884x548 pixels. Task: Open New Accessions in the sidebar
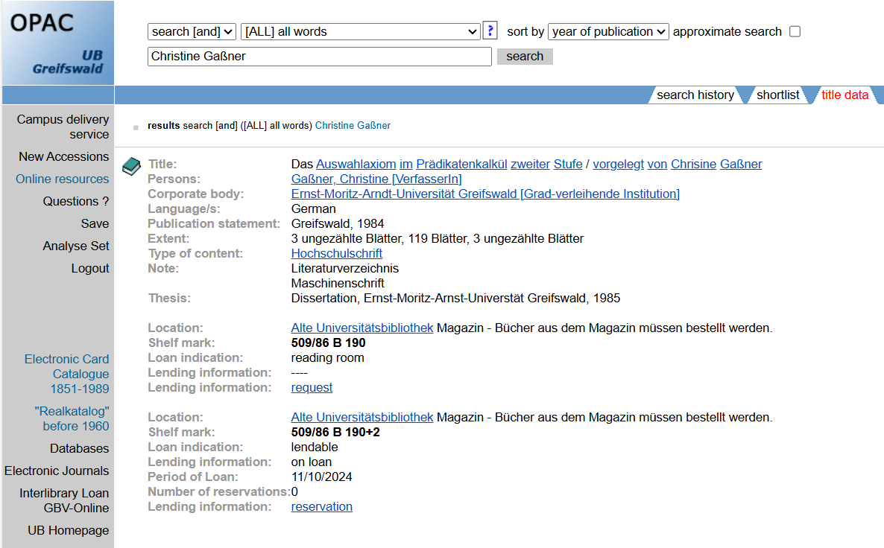tap(64, 156)
